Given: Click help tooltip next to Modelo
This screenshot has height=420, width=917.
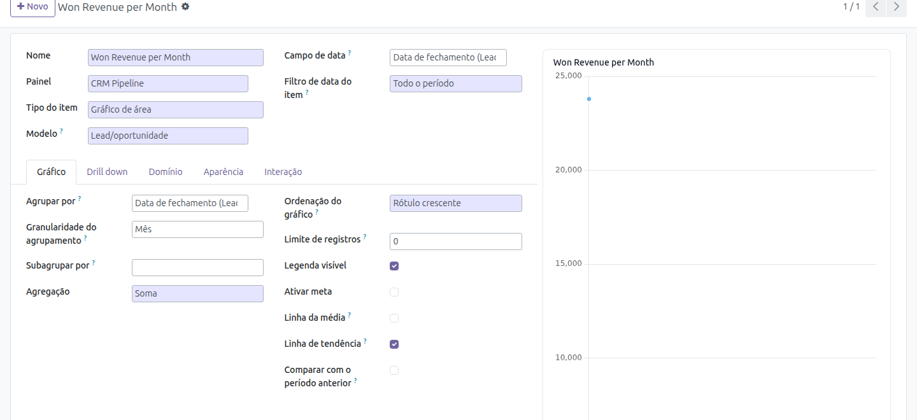Looking at the screenshot, I should pyautogui.click(x=62, y=131).
